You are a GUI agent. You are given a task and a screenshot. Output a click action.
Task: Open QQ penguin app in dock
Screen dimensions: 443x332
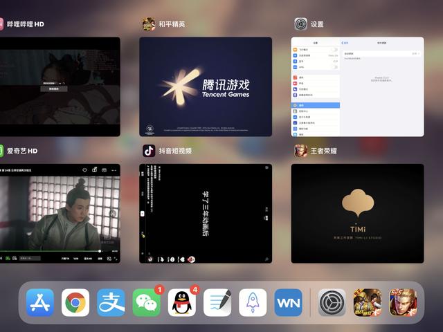click(x=181, y=302)
